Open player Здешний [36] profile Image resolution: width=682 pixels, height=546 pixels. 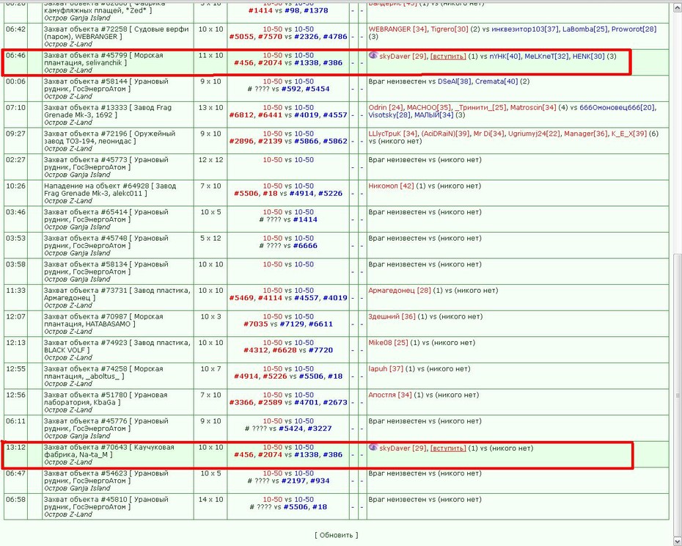coord(392,316)
